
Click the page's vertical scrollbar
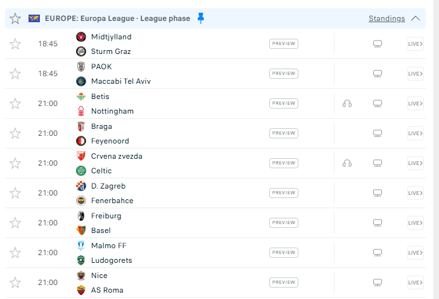pyautogui.click(x=436, y=150)
